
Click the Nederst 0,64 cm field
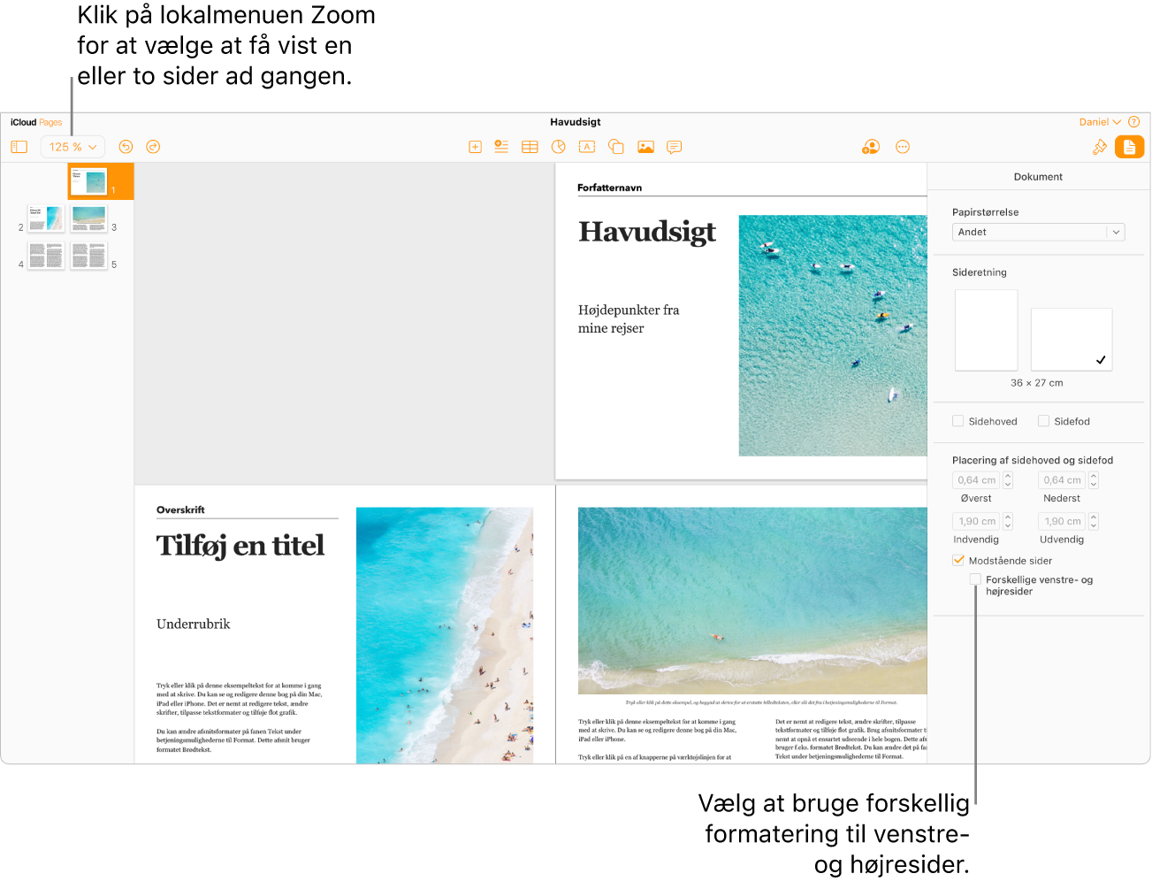coord(1062,480)
